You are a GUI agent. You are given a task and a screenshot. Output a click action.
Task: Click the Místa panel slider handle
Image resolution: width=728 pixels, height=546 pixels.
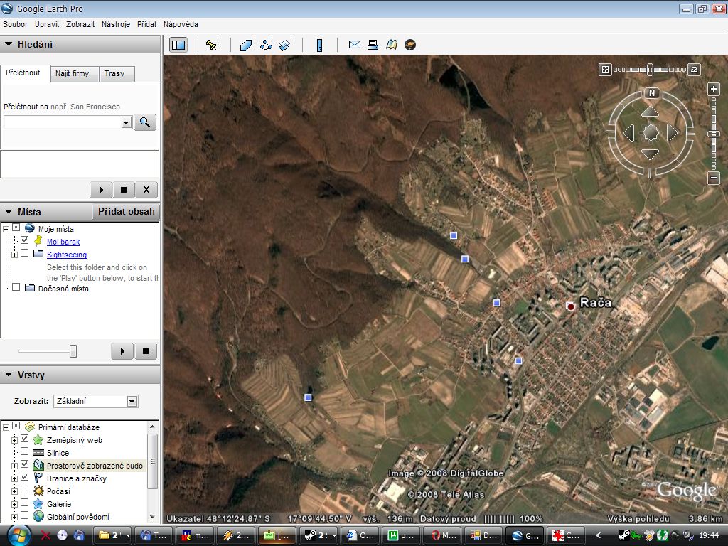(x=73, y=351)
